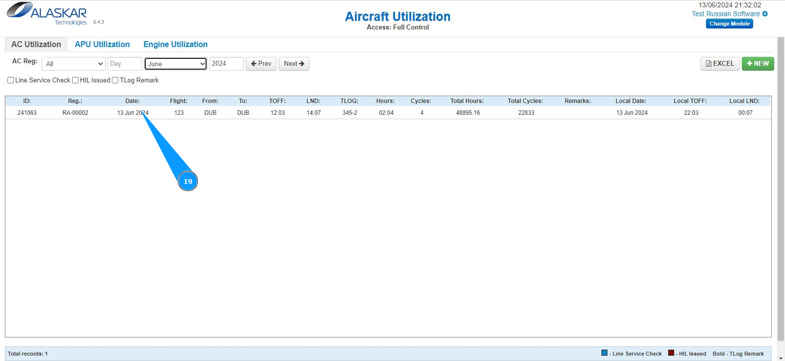
Task: Open the AC Reg dropdown showing All
Action: pyautogui.click(x=74, y=64)
